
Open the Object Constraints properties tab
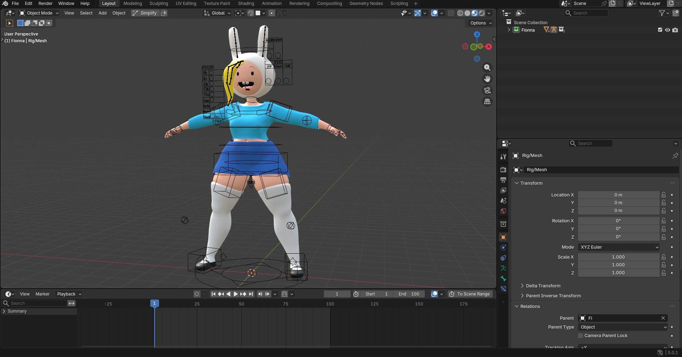[503, 258]
